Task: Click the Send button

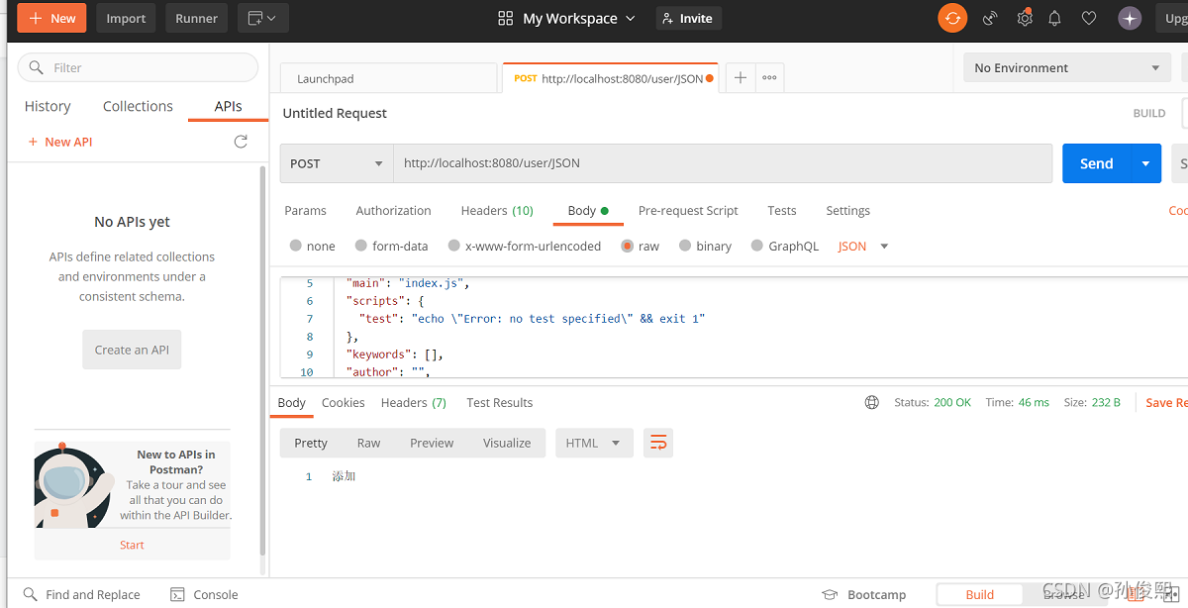Action: point(1097,163)
